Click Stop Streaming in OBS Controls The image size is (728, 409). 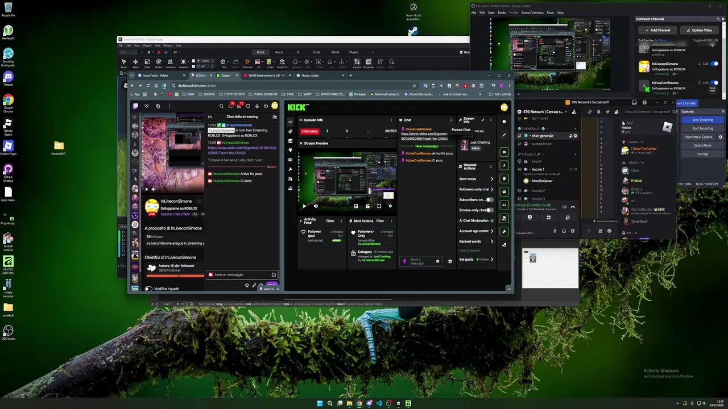(702, 120)
